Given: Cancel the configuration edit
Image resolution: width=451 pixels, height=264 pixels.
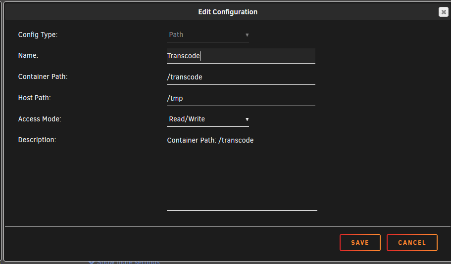Looking at the screenshot, I should click(x=412, y=242).
